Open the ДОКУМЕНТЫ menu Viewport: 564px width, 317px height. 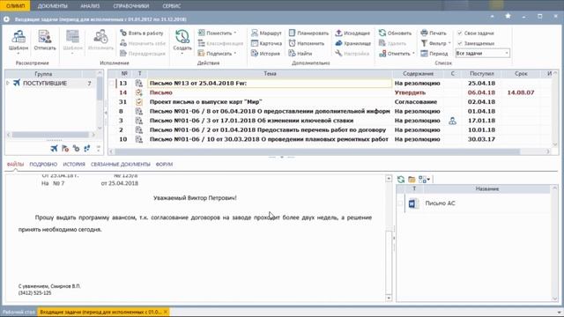pyautogui.click(x=53, y=6)
